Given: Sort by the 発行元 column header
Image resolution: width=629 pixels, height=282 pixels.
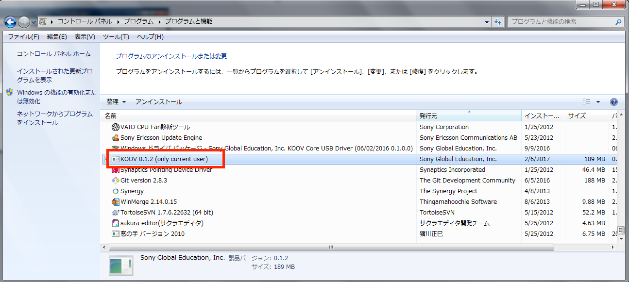Looking at the screenshot, I should point(470,116).
